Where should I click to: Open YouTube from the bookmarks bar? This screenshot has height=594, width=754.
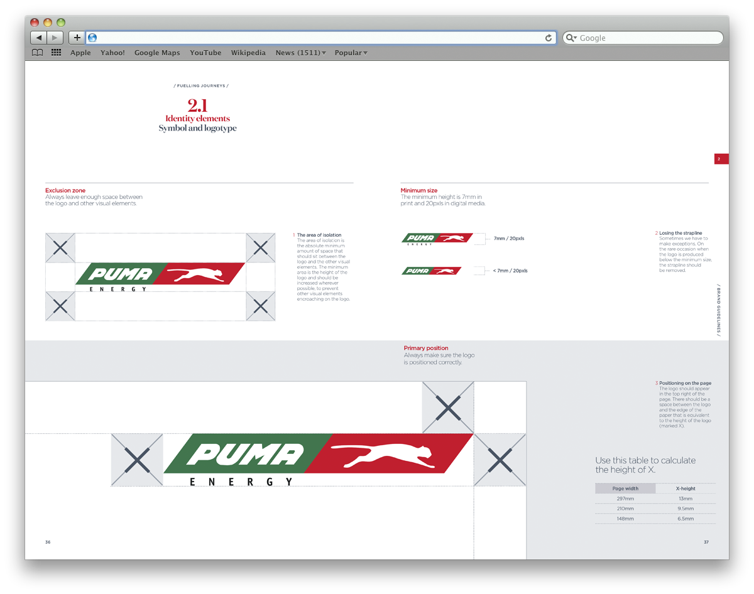[205, 53]
